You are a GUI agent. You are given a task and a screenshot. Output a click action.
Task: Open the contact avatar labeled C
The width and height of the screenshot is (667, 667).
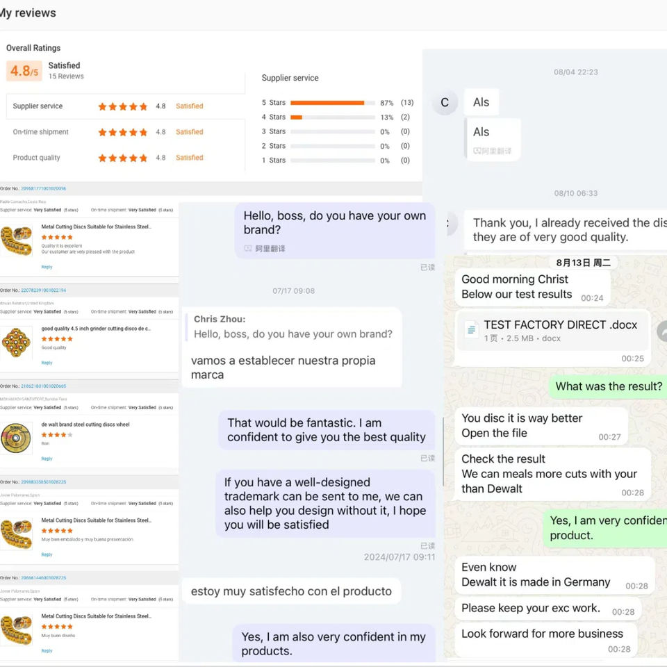pyautogui.click(x=445, y=103)
